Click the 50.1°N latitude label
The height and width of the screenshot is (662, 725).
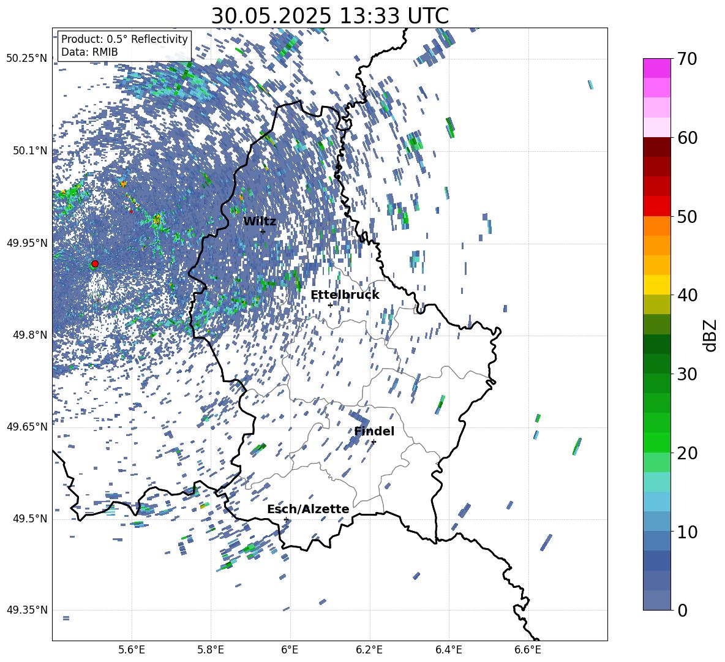pos(30,151)
